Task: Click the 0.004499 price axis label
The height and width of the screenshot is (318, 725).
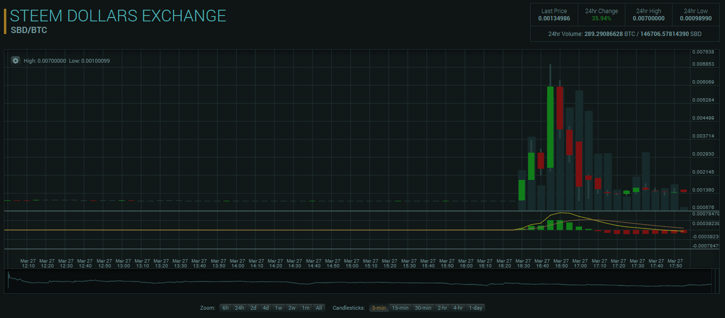Action: [703, 118]
